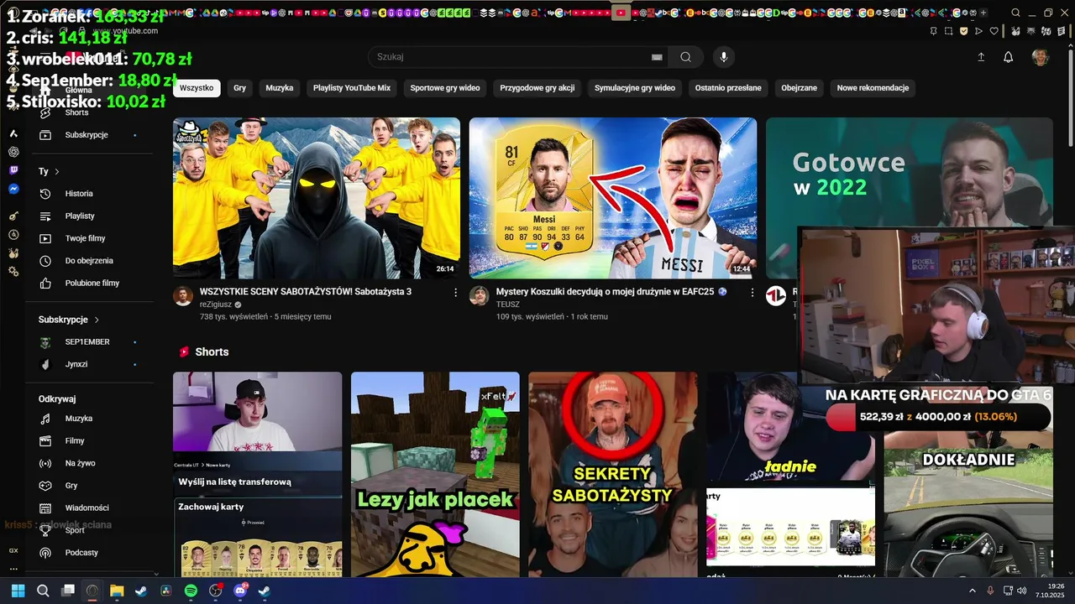This screenshot has width=1075, height=604.
Task: Open Wiadomości news section
Action: coord(87,508)
